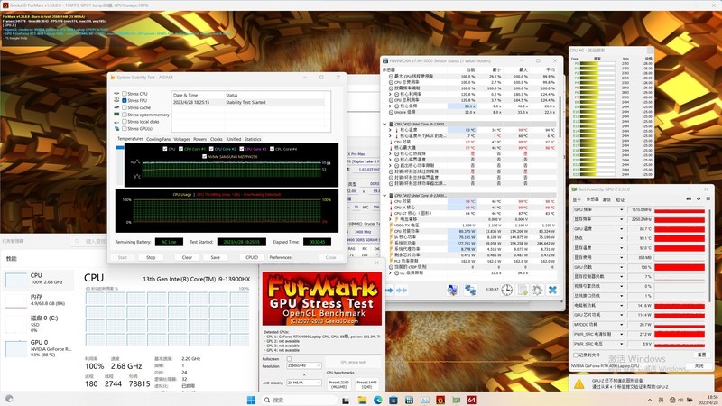This screenshot has height=406, width=722.
Task: Switch to Voltages tab in AIDA64
Action: click(181, 139)
